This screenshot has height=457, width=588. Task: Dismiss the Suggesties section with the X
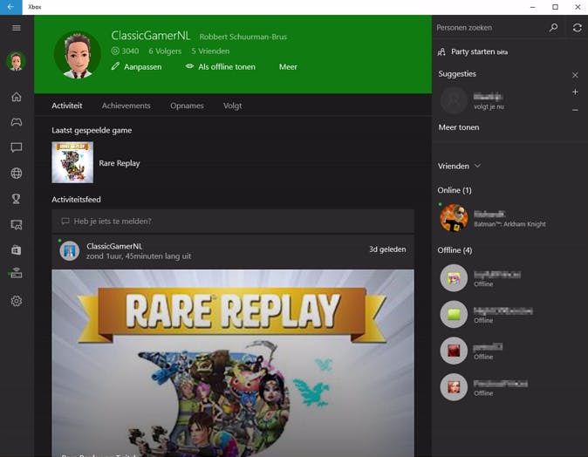click(575, 75)
